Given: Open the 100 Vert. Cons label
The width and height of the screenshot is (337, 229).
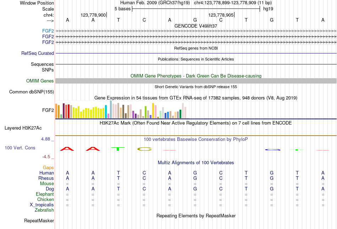Looking at the screenshot, I should 20,148.
